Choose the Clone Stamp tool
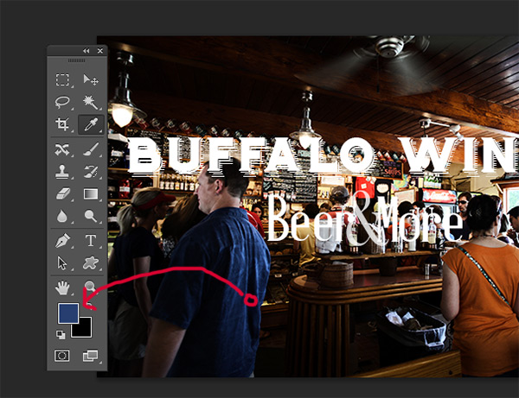The height and width of the screenshot is (398, 519). pyautogui.click(x=62, y=172)
